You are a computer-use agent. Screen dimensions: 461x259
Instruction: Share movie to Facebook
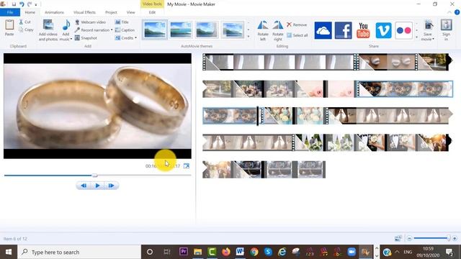point(343,30)
